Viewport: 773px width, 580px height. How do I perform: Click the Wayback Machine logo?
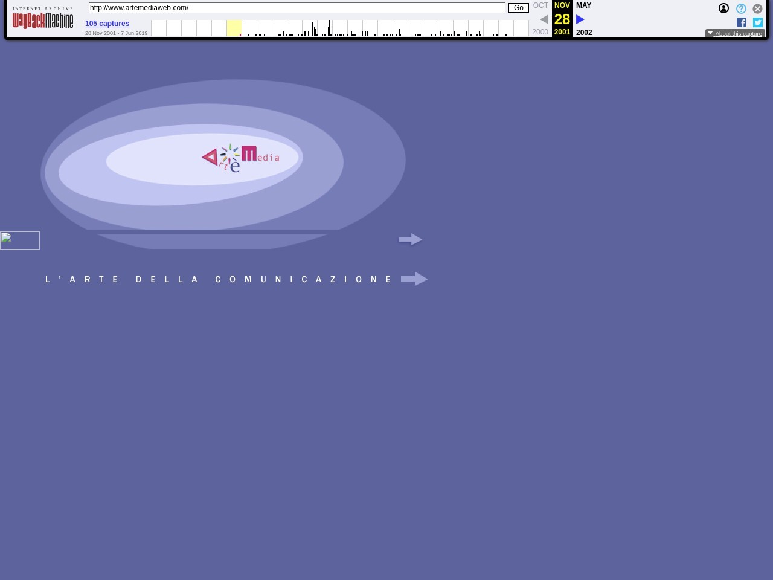(43, 19)
